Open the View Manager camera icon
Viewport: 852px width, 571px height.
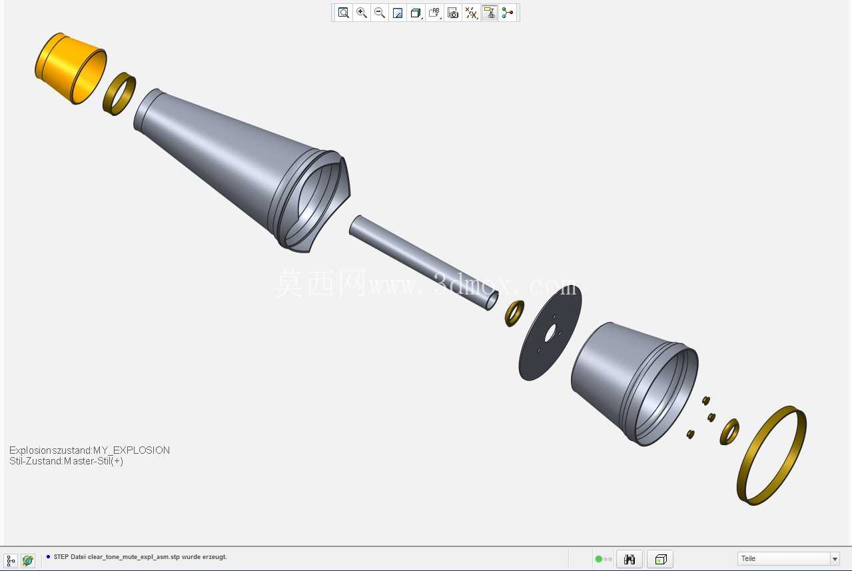(453, 13)
